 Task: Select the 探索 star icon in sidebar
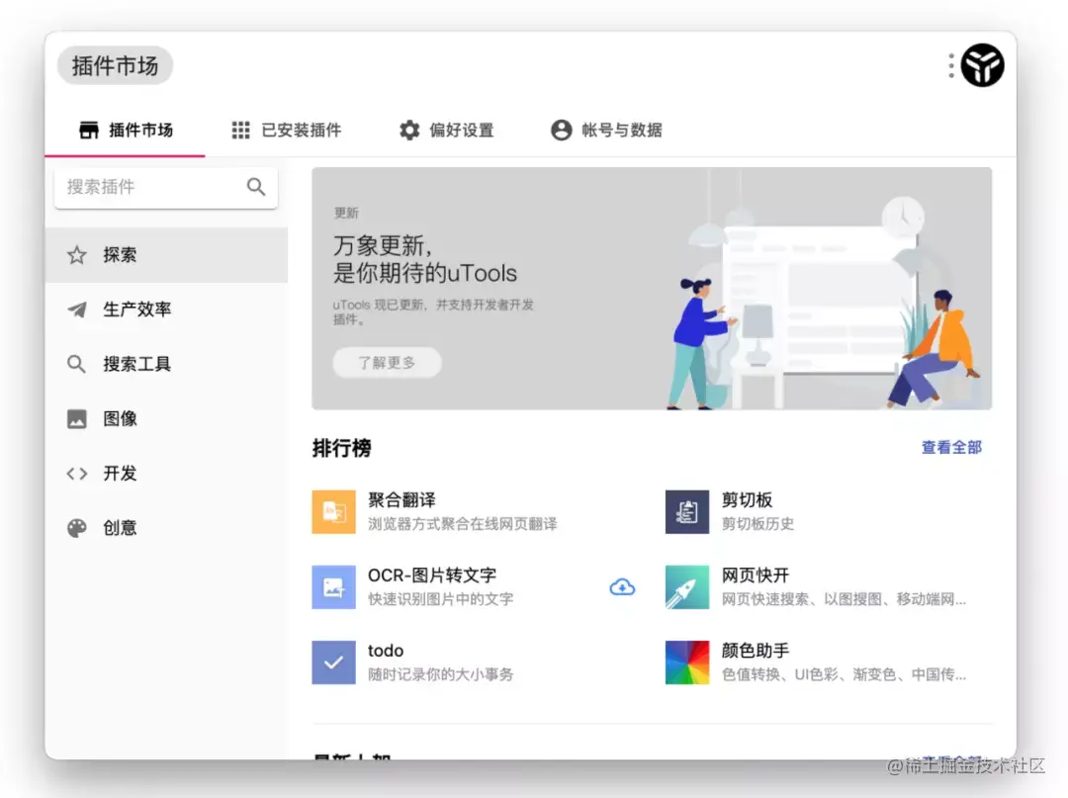point(76,254)
